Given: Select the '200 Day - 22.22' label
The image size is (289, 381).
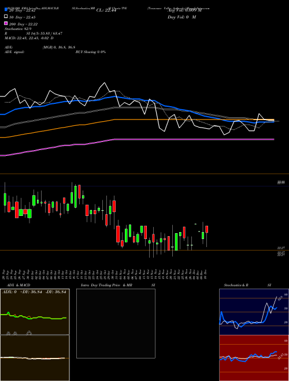Looking at the screenshot, I should point(23,24).
